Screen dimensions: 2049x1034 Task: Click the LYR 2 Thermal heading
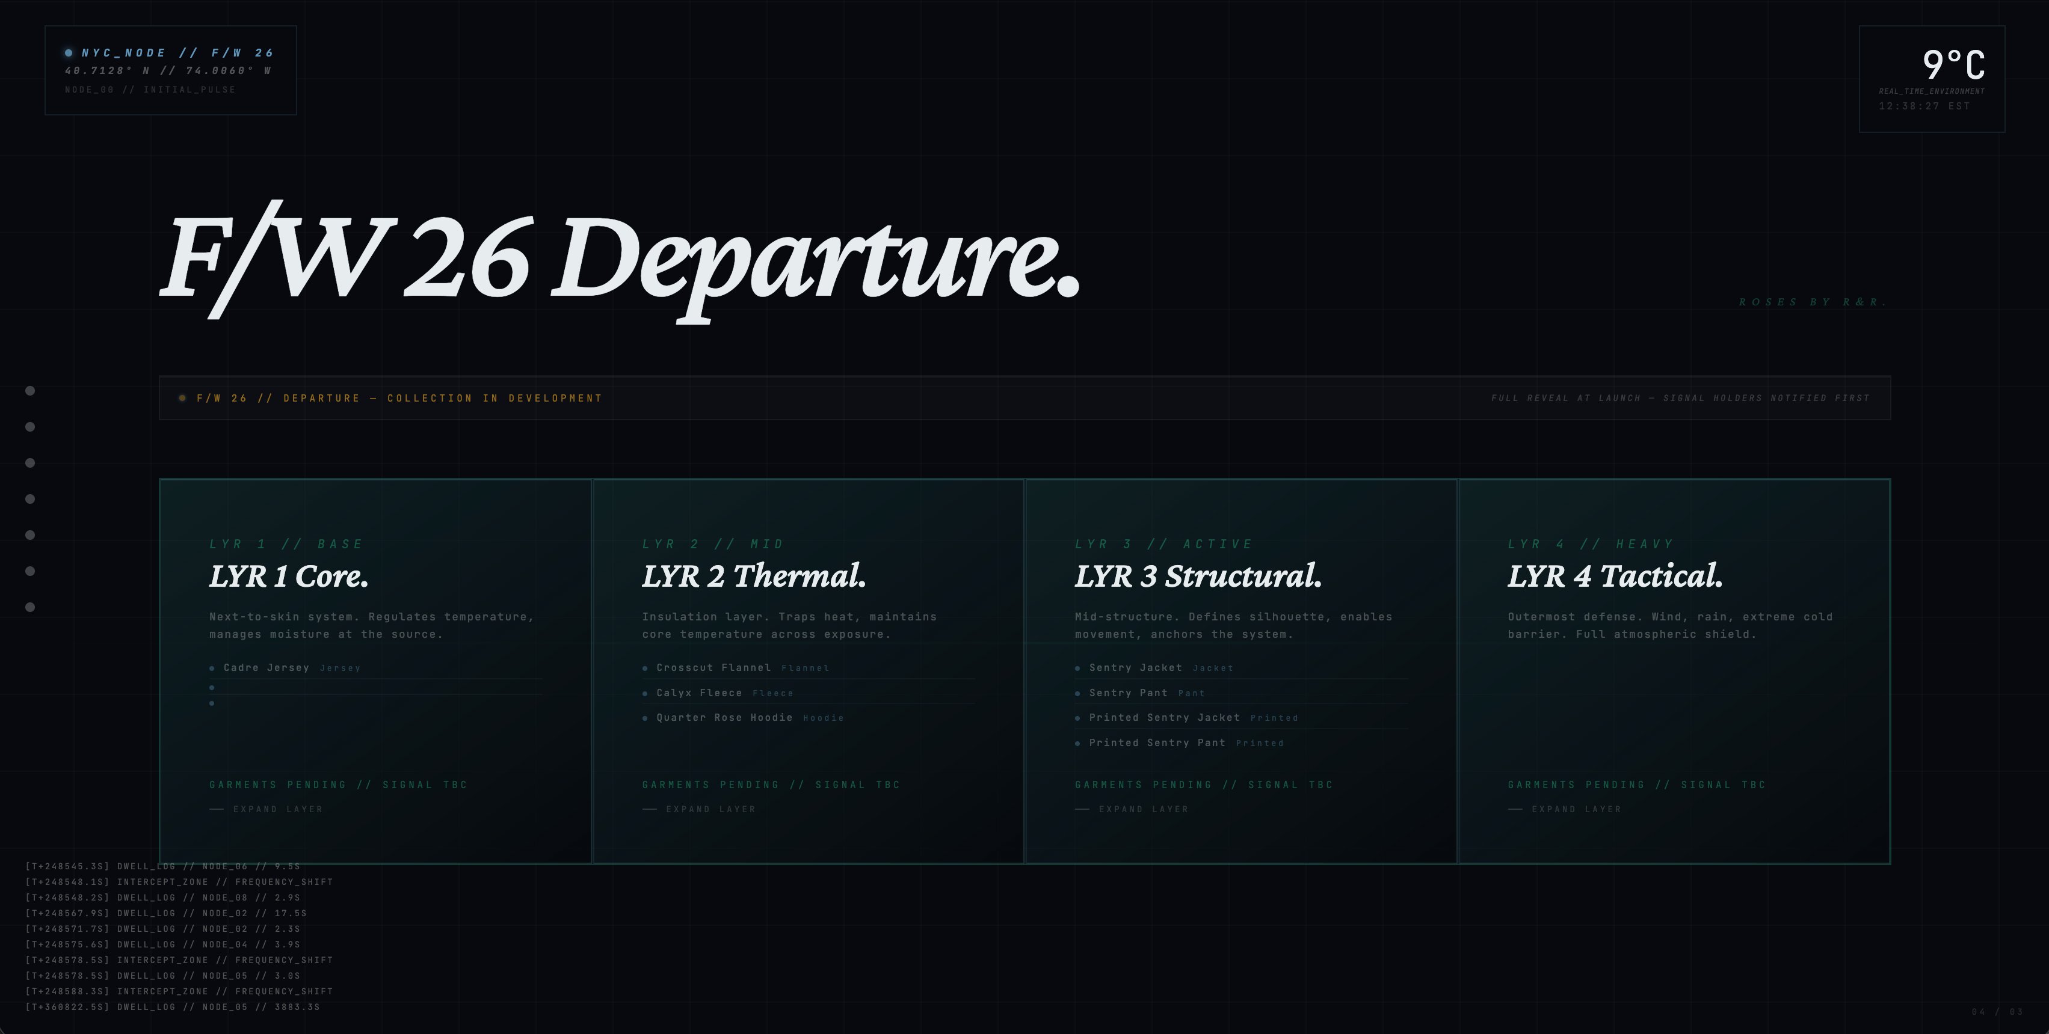[753, 576]
